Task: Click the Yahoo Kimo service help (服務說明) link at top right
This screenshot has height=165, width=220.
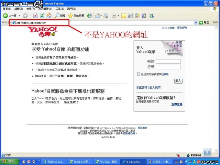Action: click(x=182, y=27)
